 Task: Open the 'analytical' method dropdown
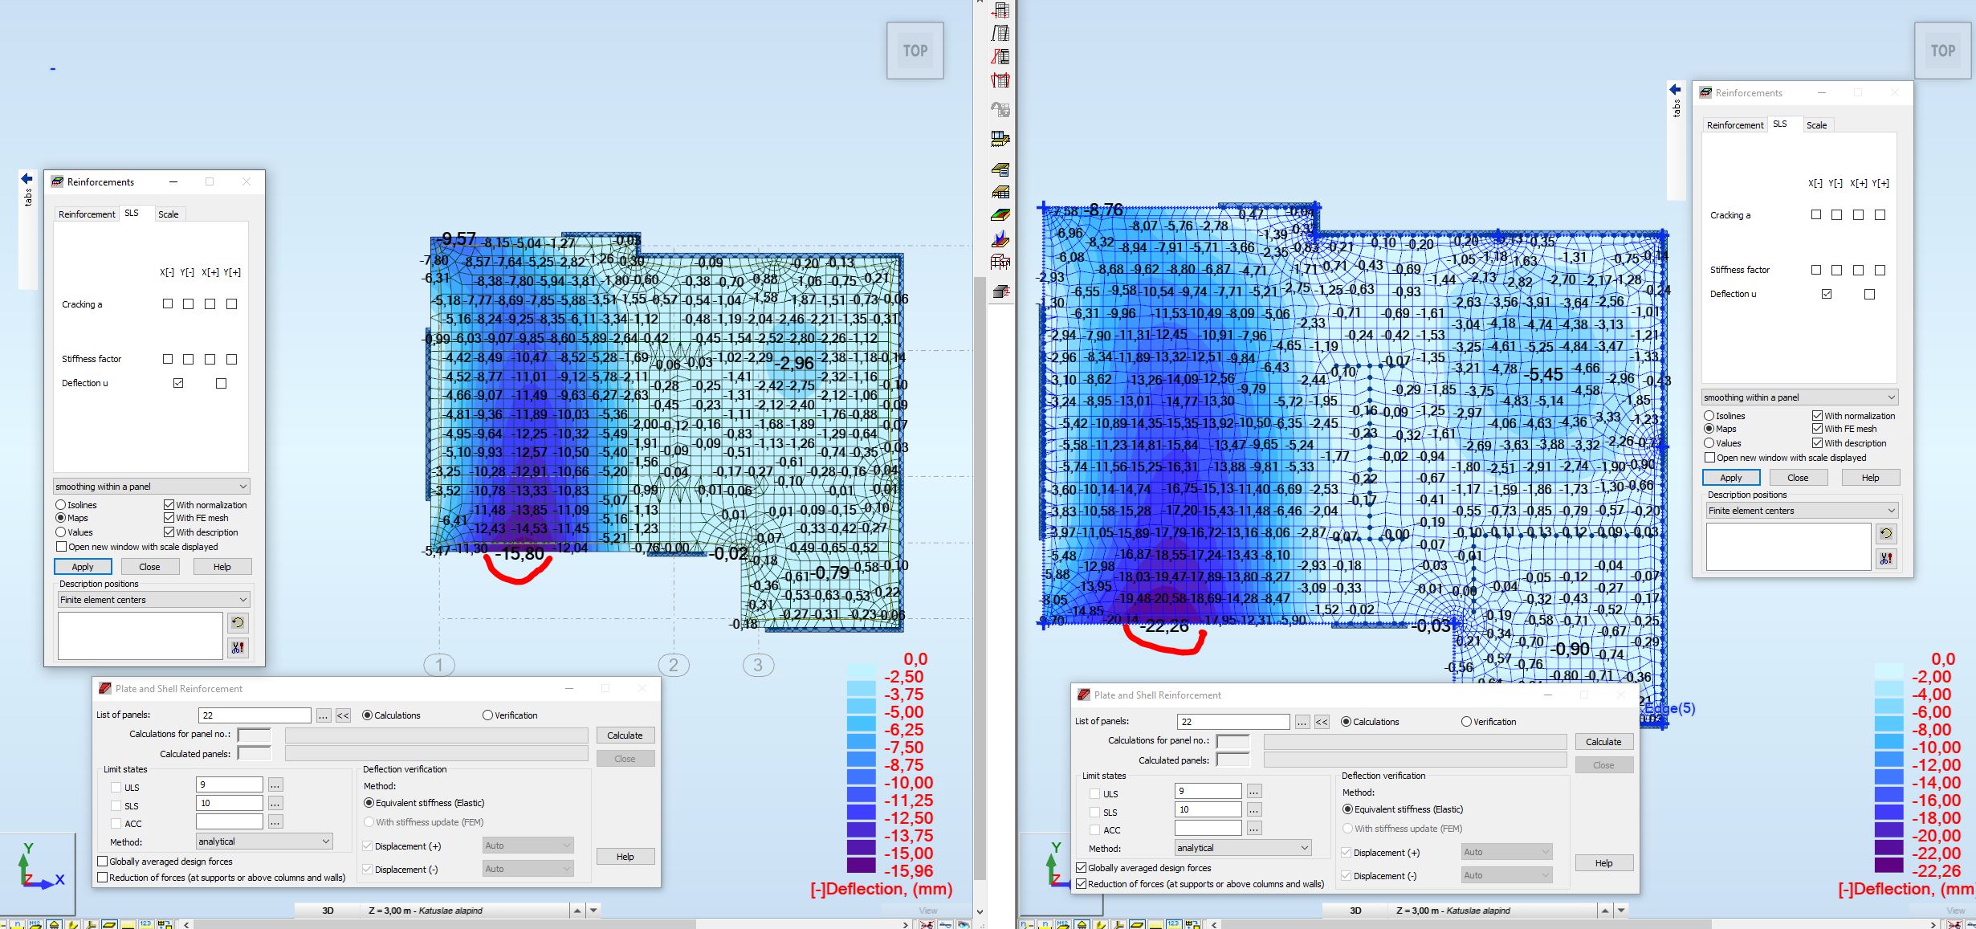coord(263,841)
